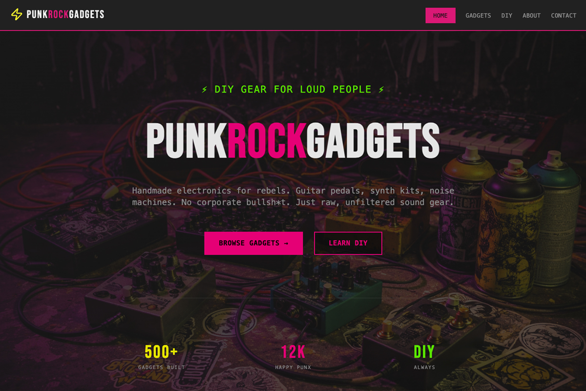Click the arrow on Browse Gadgets button
The image size is (586, 391).
pos(286,243)
